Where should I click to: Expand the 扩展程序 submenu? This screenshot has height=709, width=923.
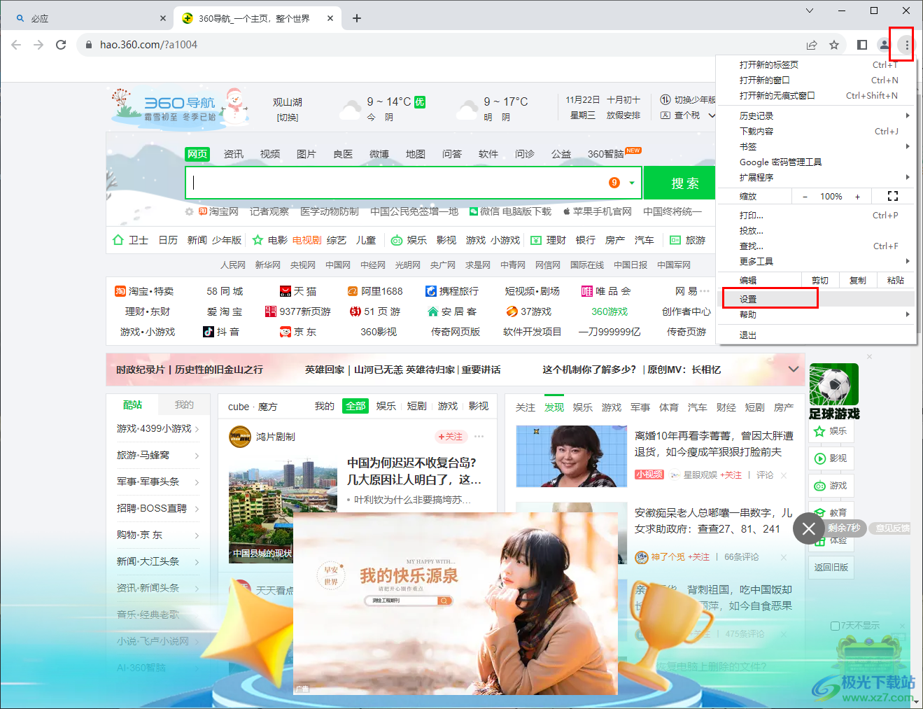pyautogui.click(x=908, y=177)
